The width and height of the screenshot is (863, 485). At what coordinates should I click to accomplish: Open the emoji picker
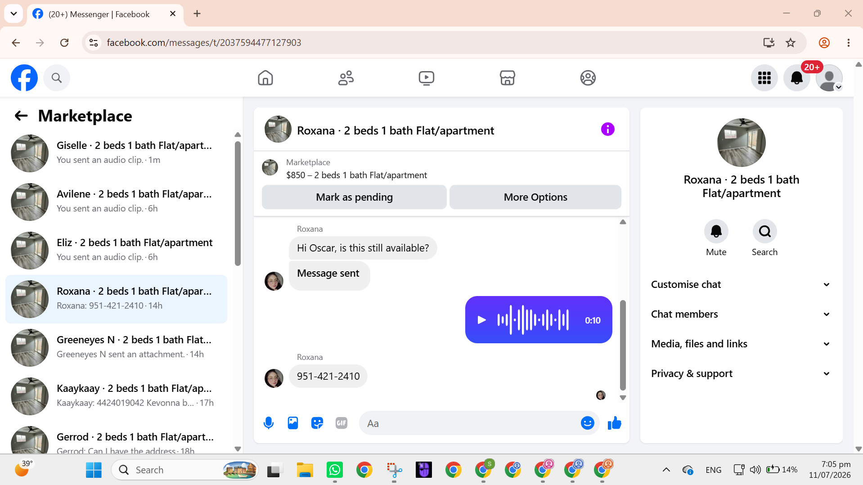(x=587, y=423)
